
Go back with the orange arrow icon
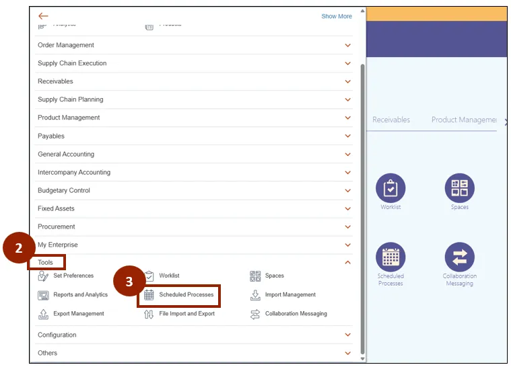tap(43, 16)
